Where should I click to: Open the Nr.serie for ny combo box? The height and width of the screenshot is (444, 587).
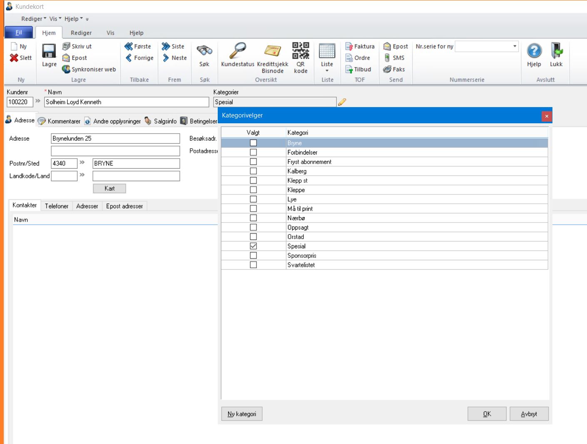[x=515, y=46]
